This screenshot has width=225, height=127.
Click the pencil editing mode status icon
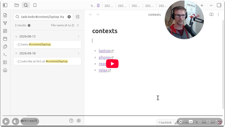(x=177, y=123)
